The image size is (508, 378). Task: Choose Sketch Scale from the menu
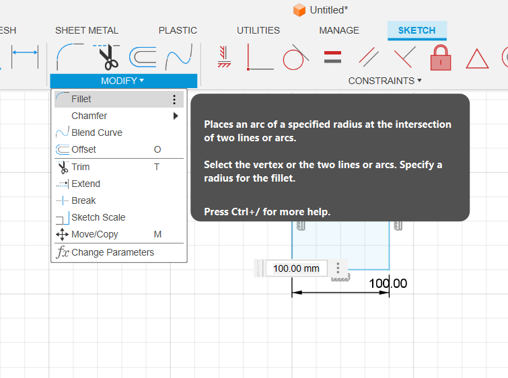click(119, 217)
